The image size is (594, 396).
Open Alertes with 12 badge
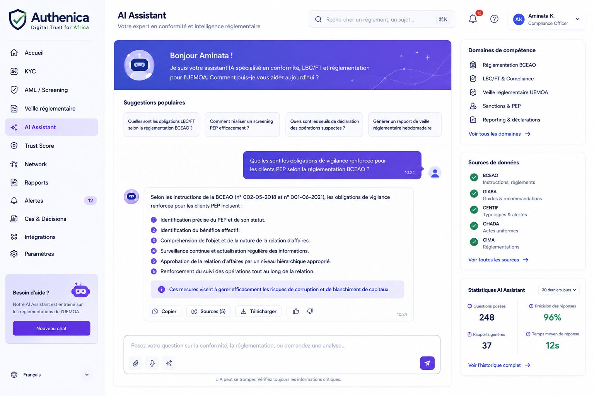tap(51, 201)
